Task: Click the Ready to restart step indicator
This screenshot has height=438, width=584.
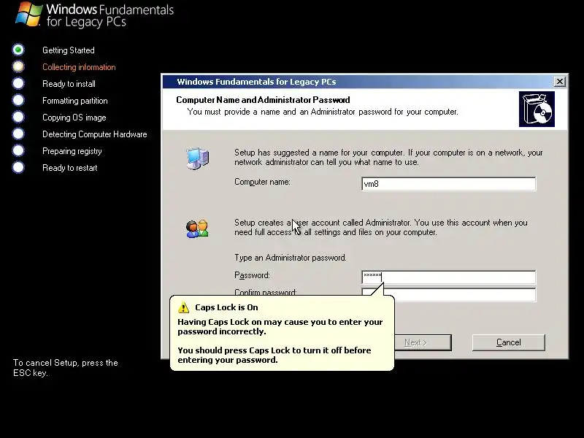Action: [18, 167]
